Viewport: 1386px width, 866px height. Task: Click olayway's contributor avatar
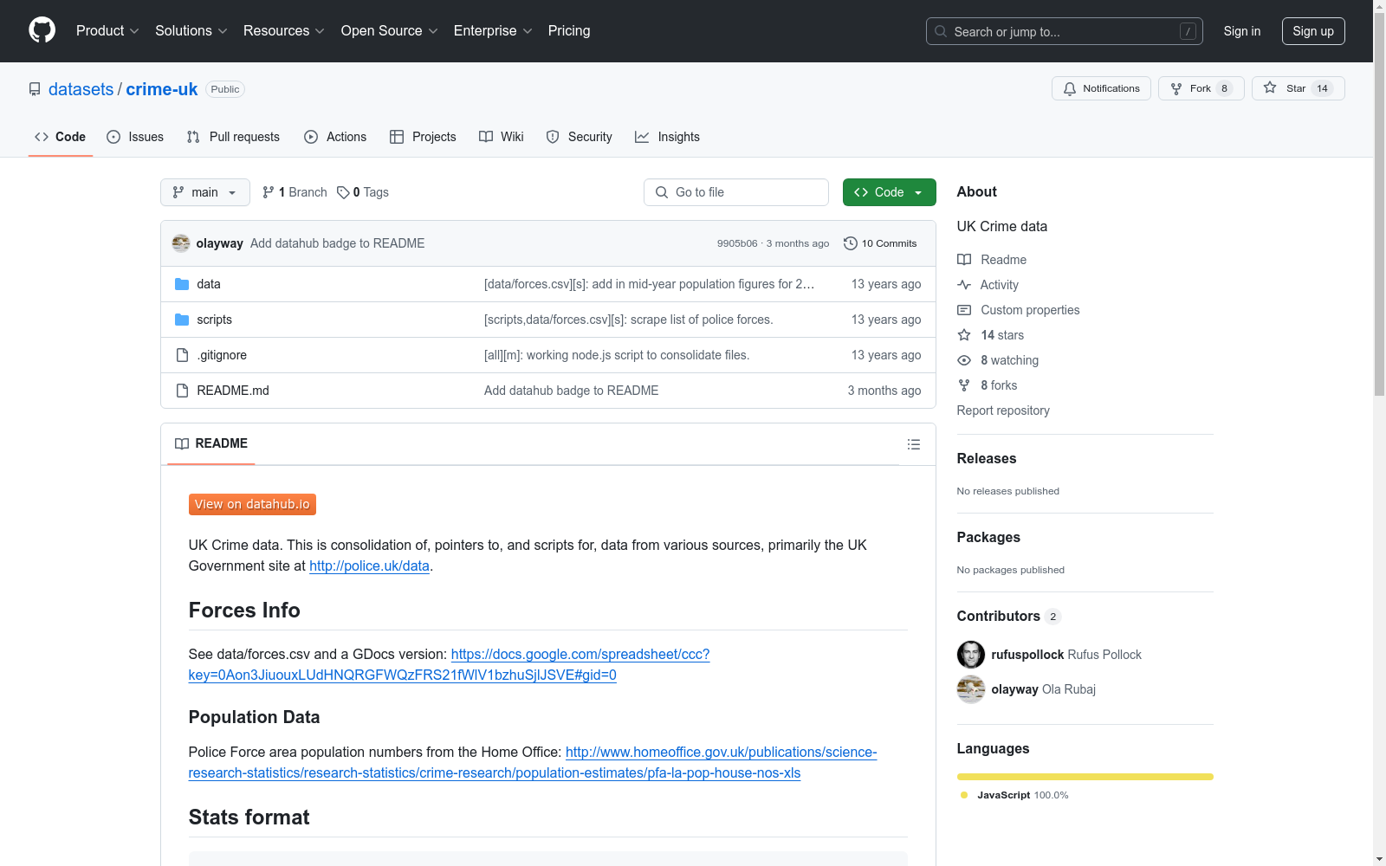click(971, 689)
